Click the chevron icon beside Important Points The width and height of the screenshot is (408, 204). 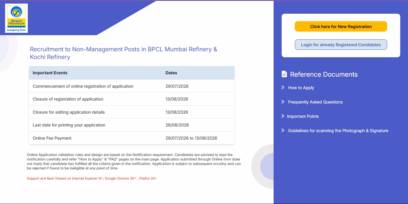point(283,116)
